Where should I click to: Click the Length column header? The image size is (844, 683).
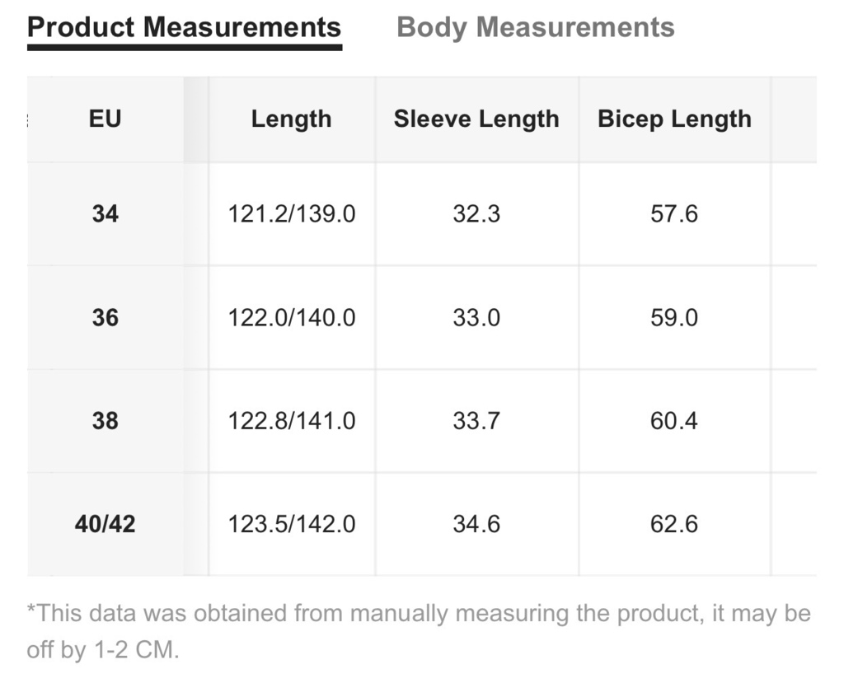point(291,119)
